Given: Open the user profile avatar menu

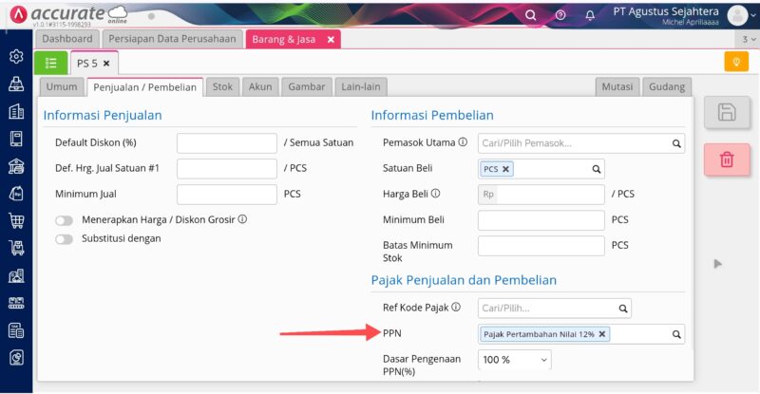Looking at the screenshot, I should 739,15.
